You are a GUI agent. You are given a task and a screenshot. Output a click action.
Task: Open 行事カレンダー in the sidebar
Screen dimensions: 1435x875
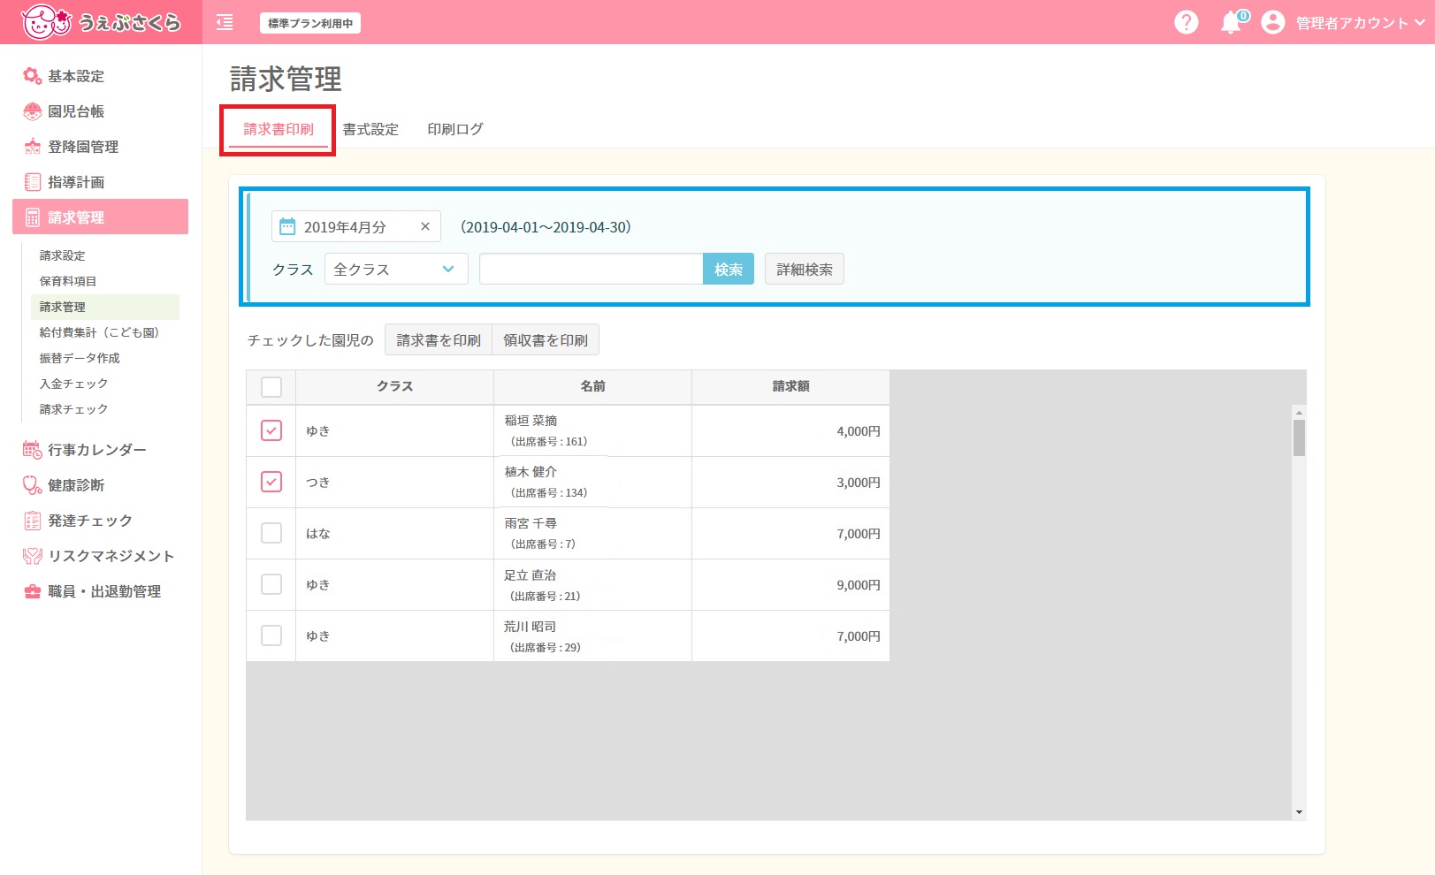point(97,450)
